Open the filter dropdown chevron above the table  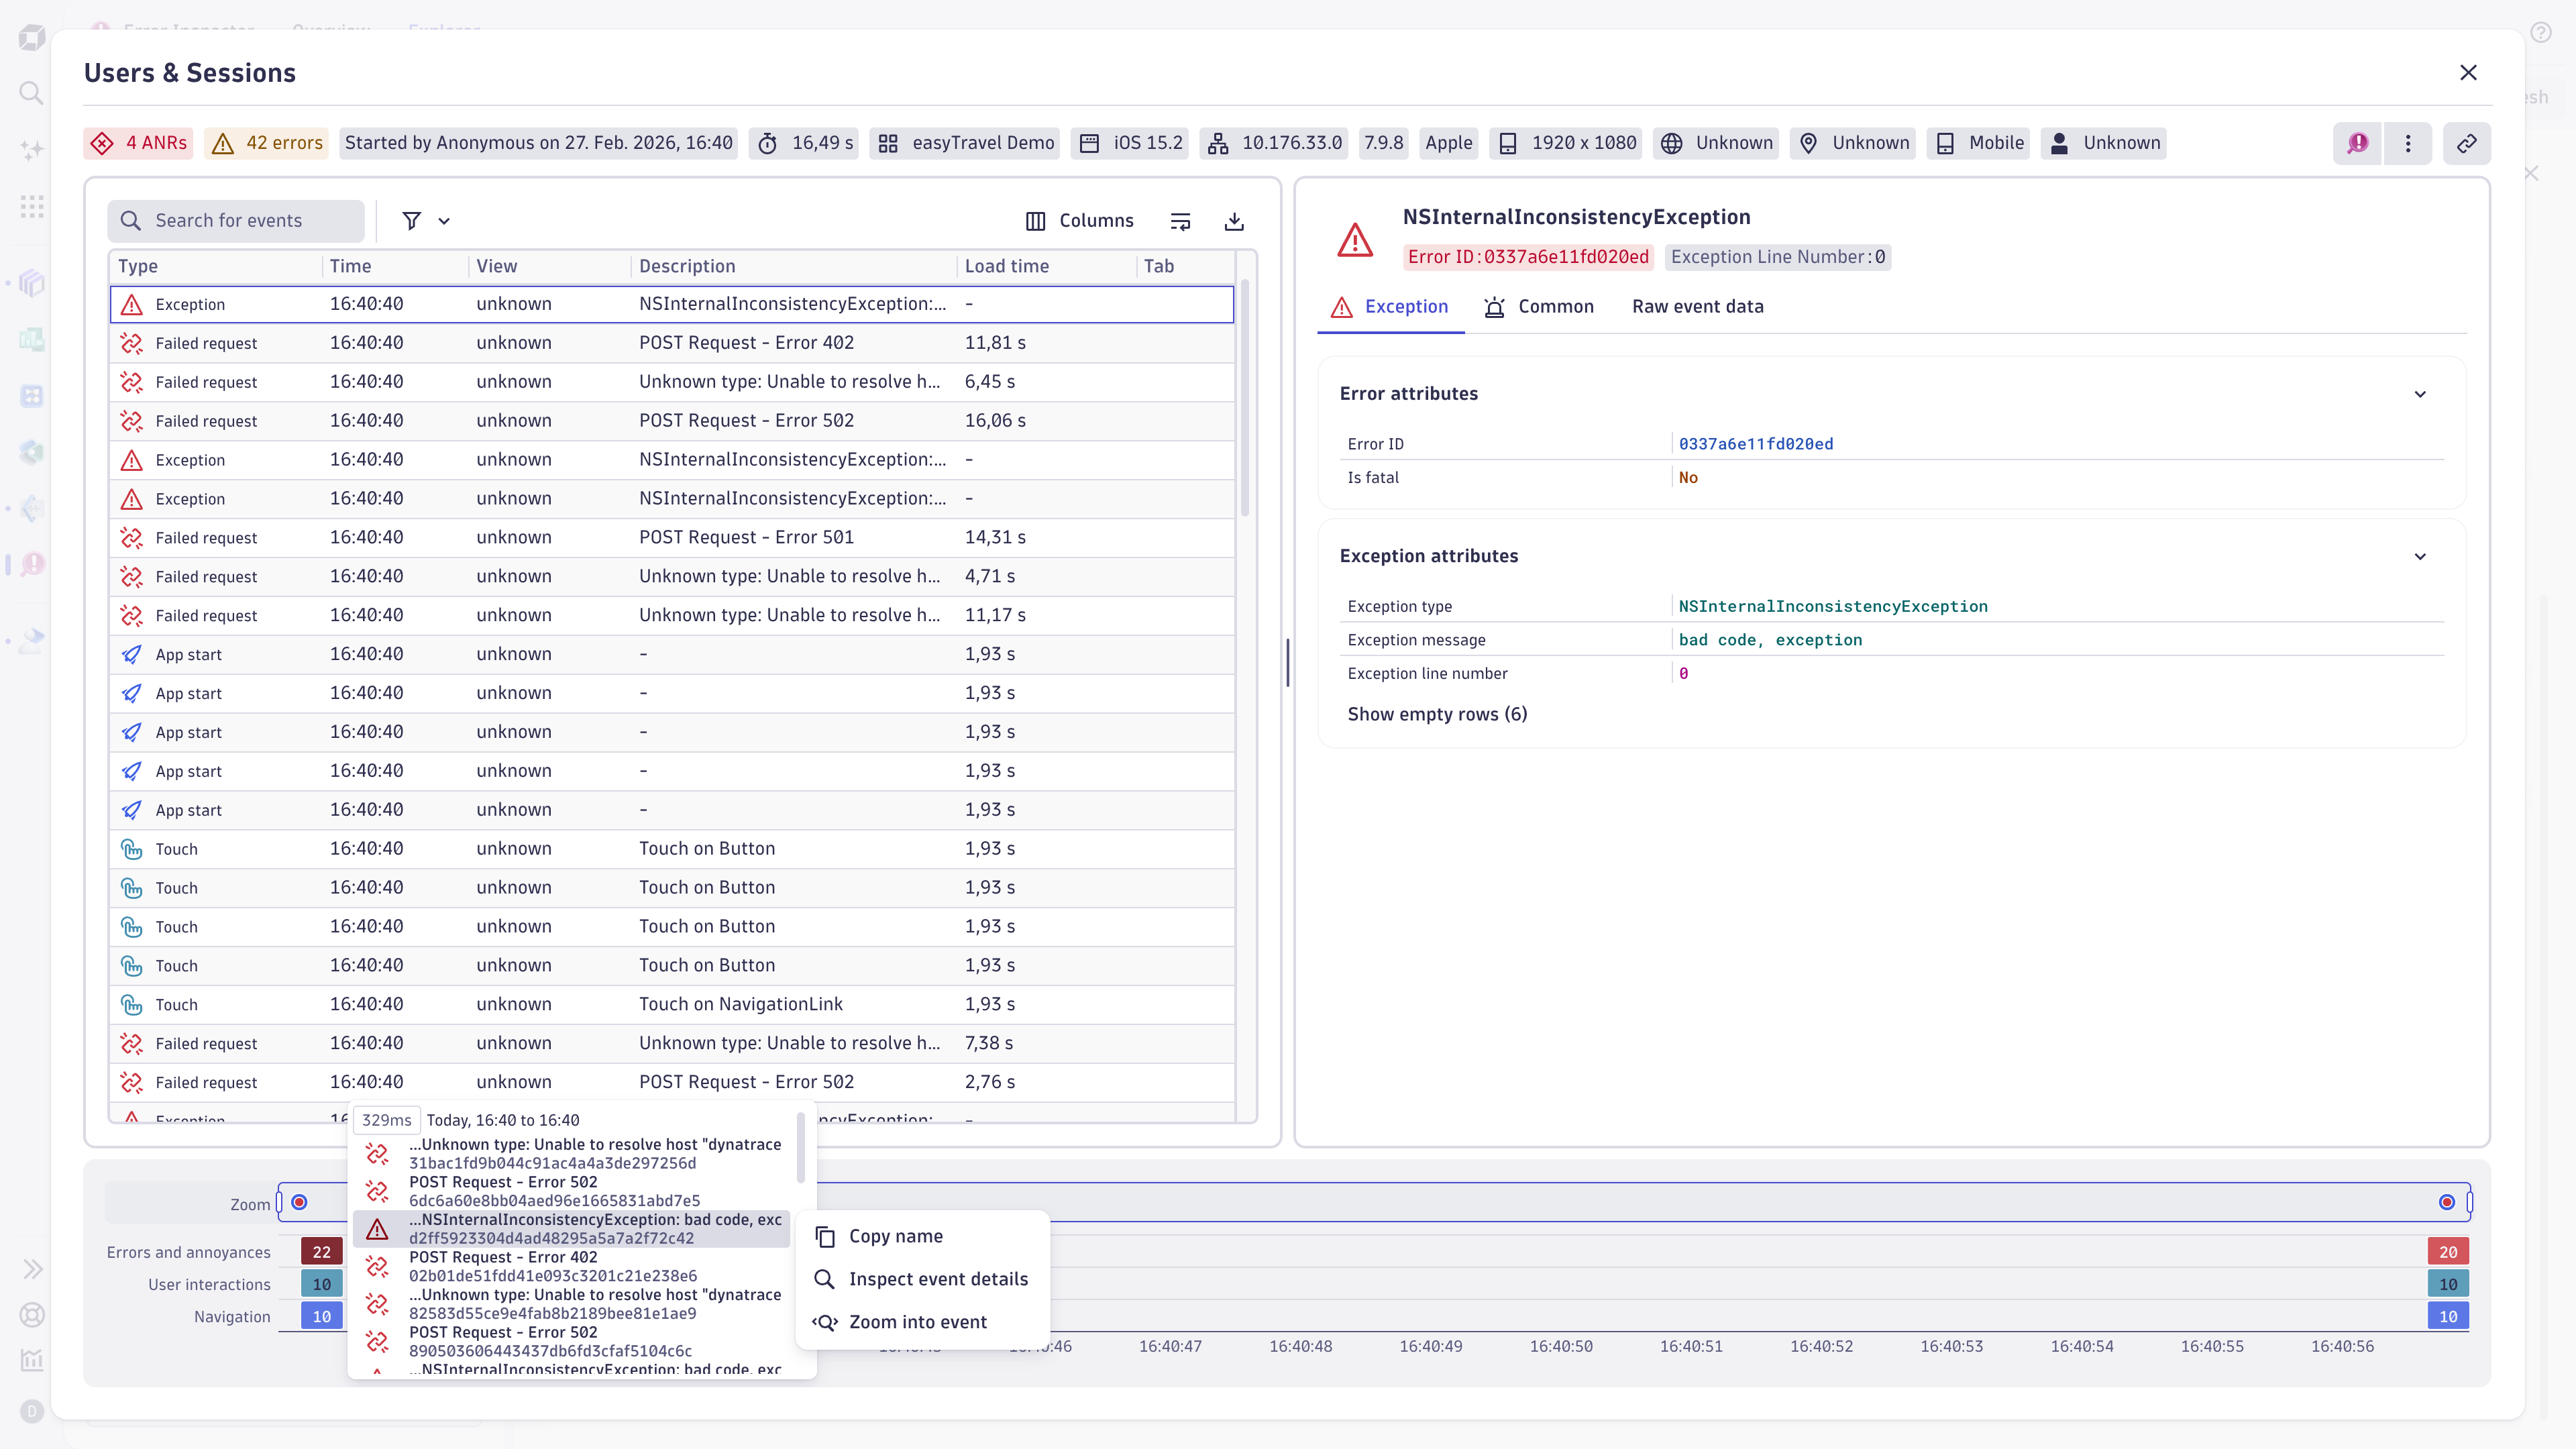tap(444, 220)
